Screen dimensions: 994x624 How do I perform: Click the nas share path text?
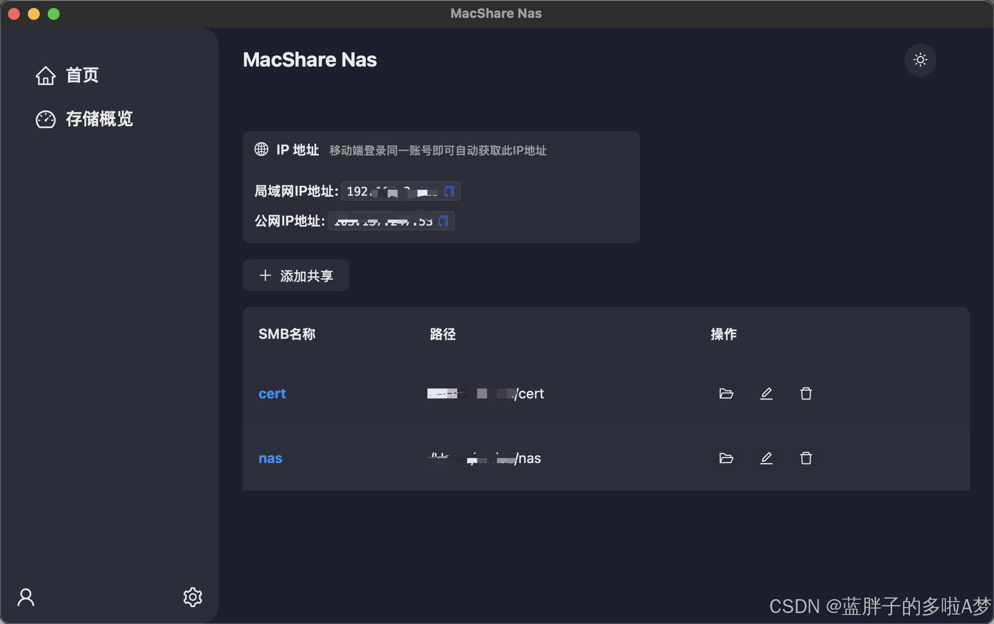(x=484, y=458)
